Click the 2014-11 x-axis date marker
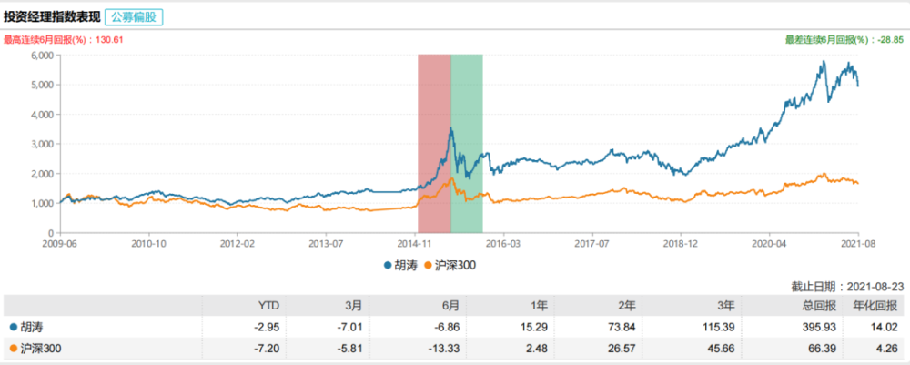Screen dimensions: 910x365 tap(414, 244)
